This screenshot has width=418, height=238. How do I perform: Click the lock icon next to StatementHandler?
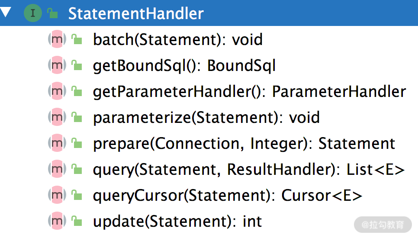[x=52, y=13]
